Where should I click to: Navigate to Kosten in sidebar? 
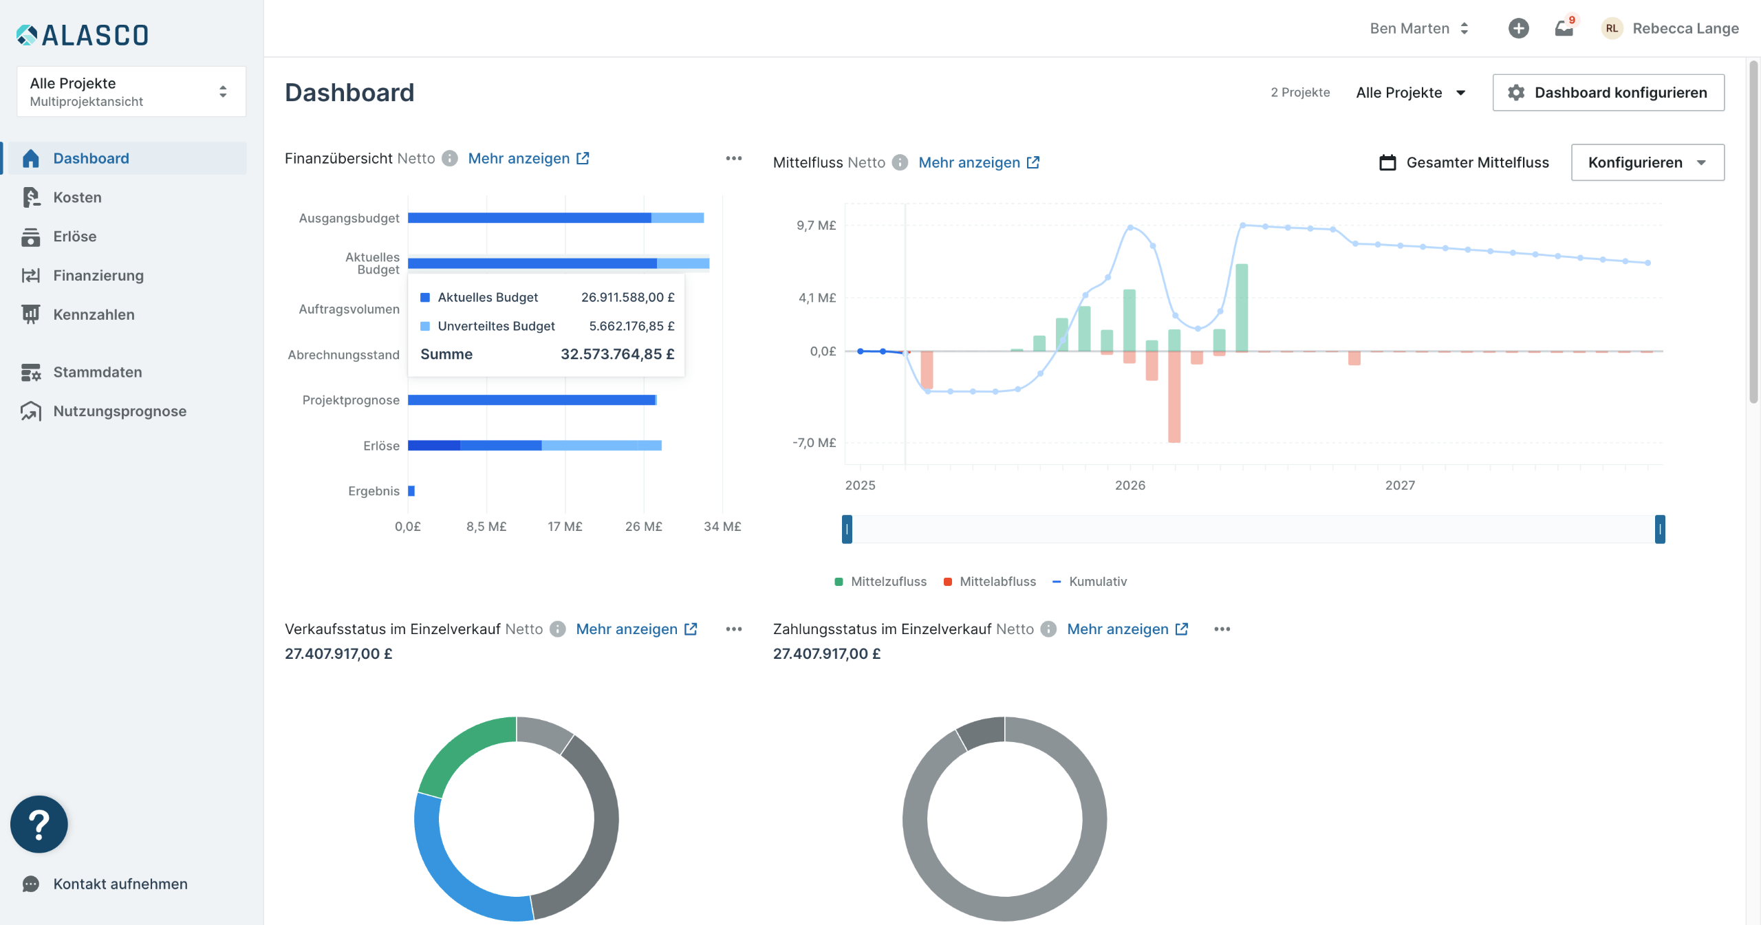[x=77, y=197]
